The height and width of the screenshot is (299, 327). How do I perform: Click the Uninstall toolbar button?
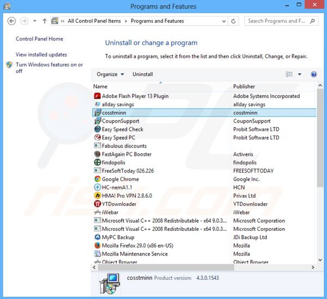(143, 74)
